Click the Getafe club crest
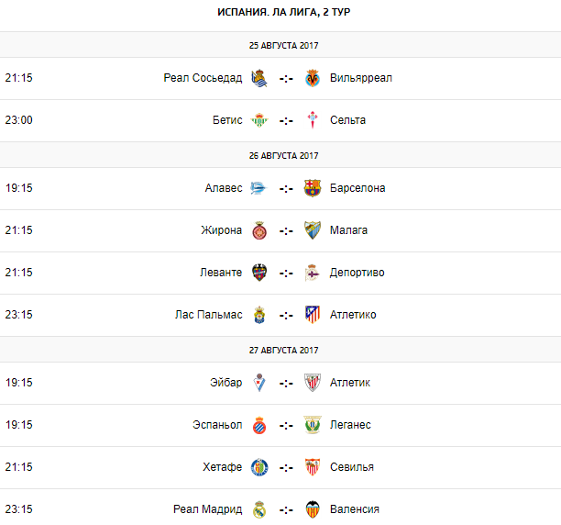 coord(259,467)
